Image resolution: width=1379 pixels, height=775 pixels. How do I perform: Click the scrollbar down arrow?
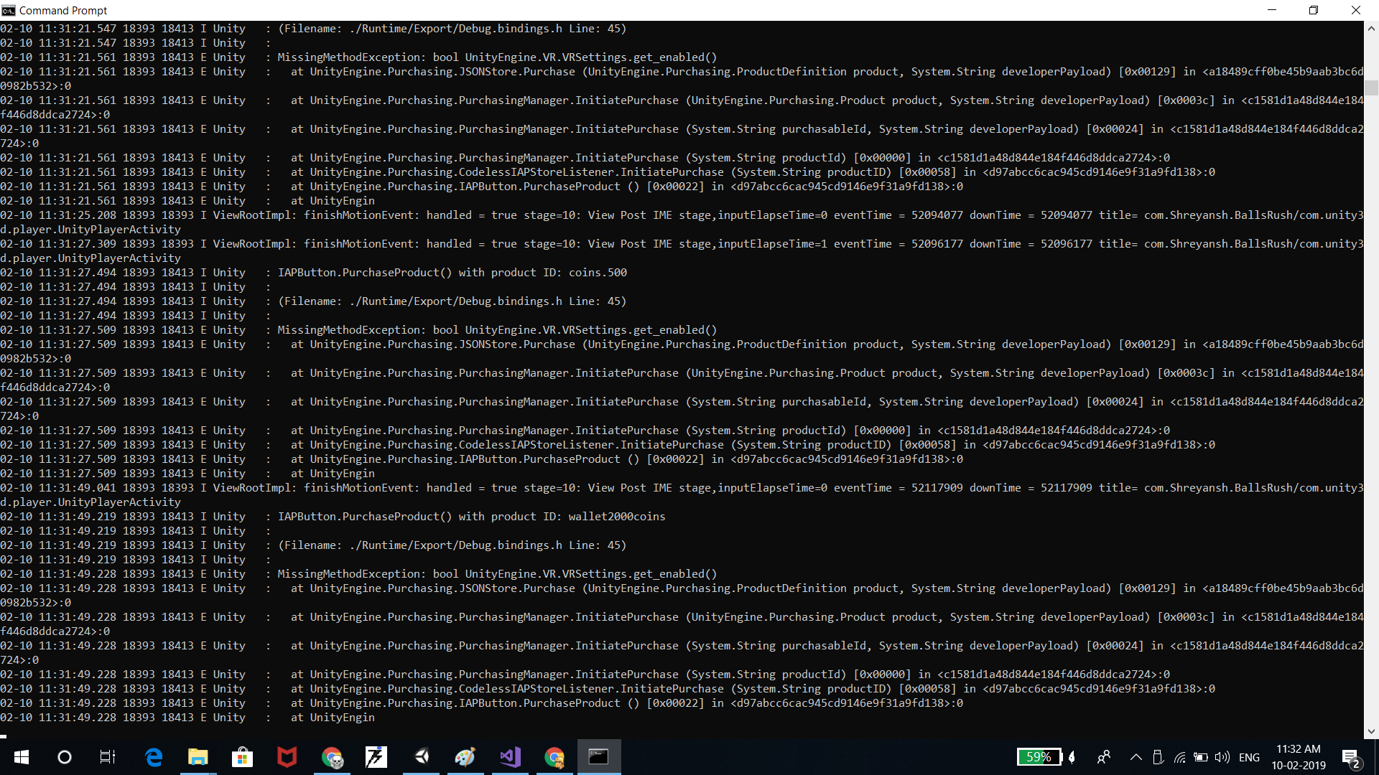pos(1371,731)
